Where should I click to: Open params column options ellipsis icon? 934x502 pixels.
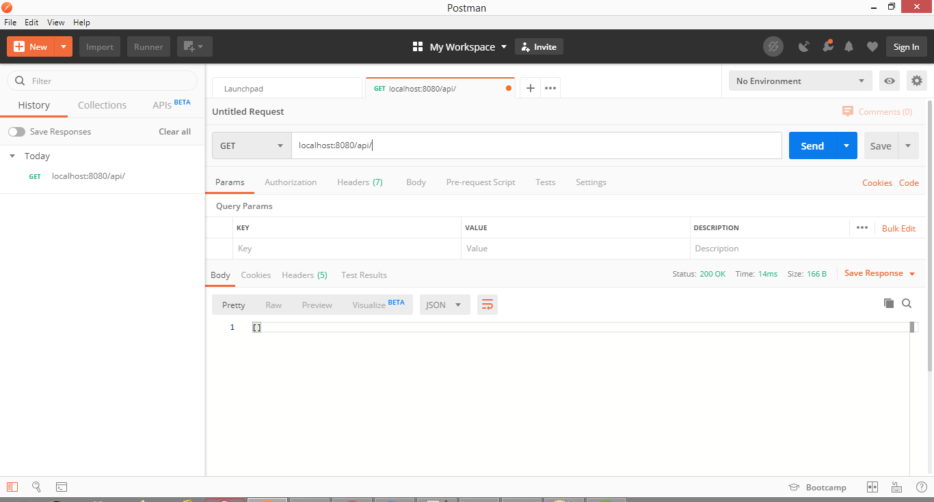pyautogui.click(x=862, y=227)
